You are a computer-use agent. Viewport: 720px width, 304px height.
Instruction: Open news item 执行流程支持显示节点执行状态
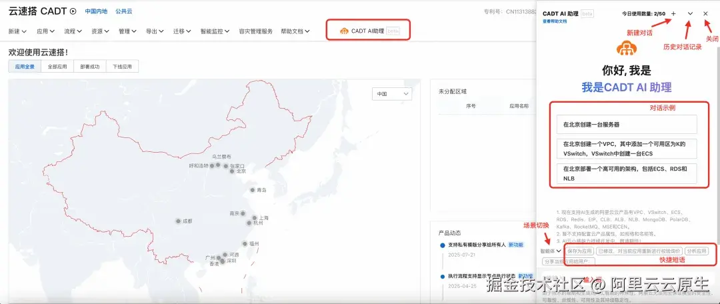pos(482,276)
